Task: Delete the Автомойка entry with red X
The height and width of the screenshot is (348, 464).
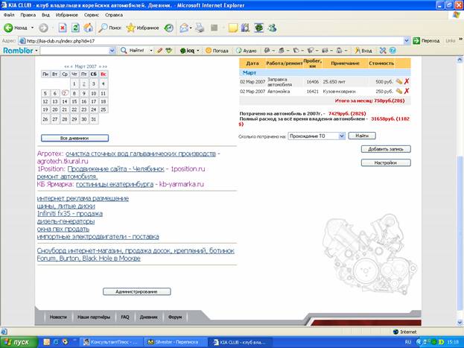Action: (x=407, y=91)
